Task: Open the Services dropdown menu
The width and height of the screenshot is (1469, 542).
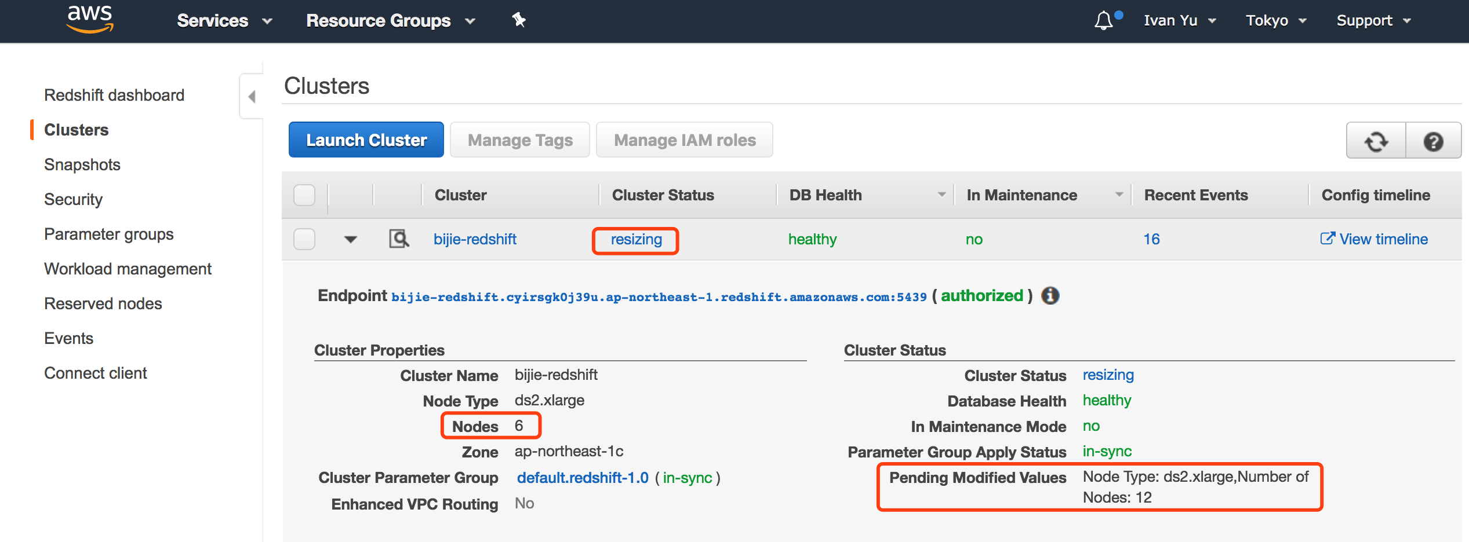Action: point(224,21)
